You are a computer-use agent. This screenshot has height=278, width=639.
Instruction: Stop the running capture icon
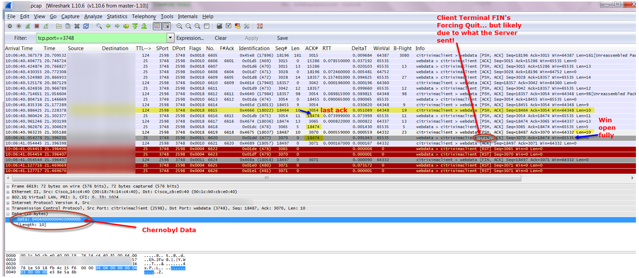(37, 26)
